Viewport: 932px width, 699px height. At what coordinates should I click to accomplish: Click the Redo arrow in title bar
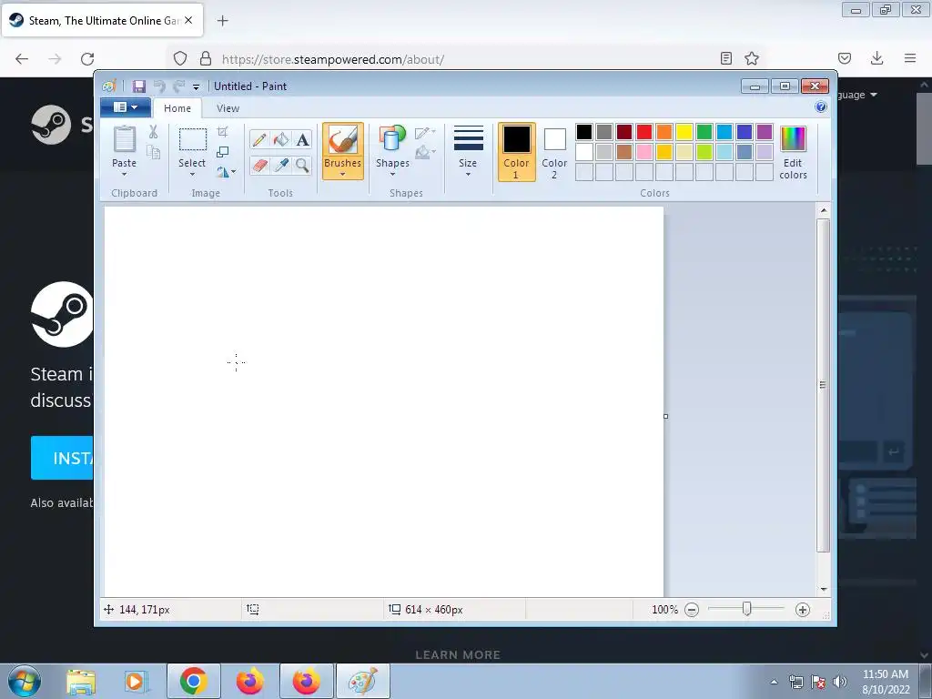click(x=179, y=86)
